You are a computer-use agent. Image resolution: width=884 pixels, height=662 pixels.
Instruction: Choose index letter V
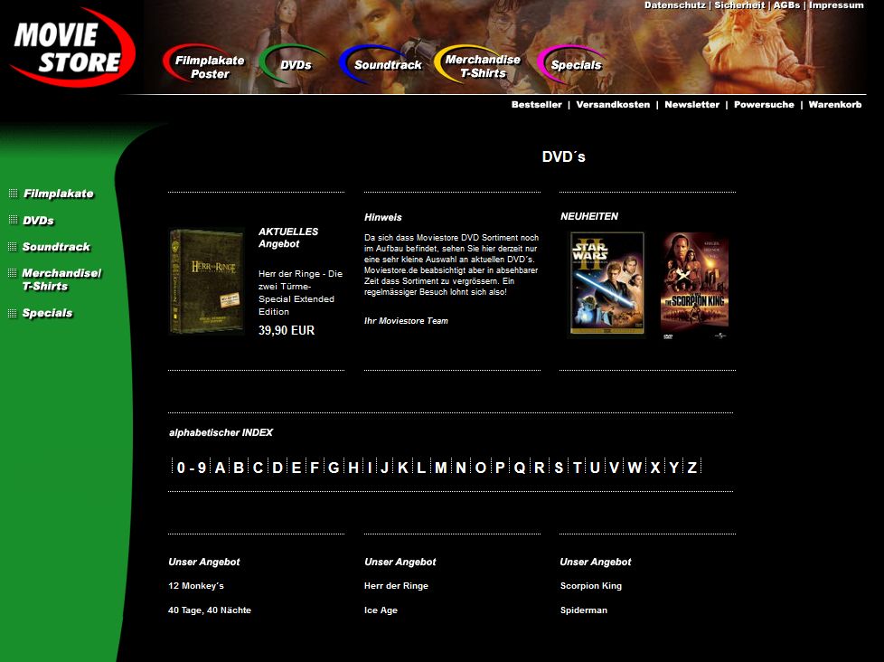pos(614,468)
